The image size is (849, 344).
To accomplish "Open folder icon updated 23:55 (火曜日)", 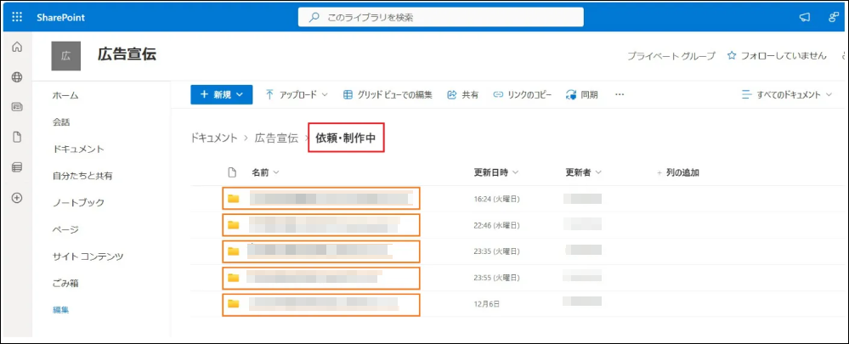I will coord(234,278).
